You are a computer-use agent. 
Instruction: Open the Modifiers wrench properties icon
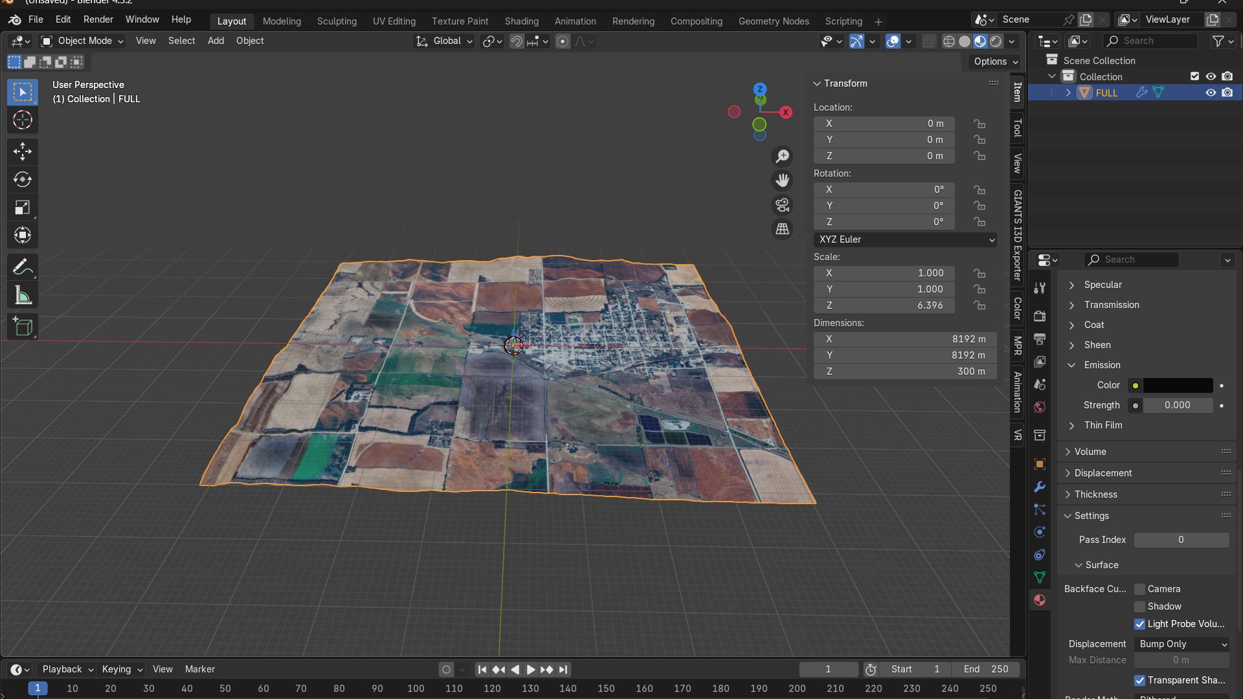pyautogui.click(x=1040, y=487)
